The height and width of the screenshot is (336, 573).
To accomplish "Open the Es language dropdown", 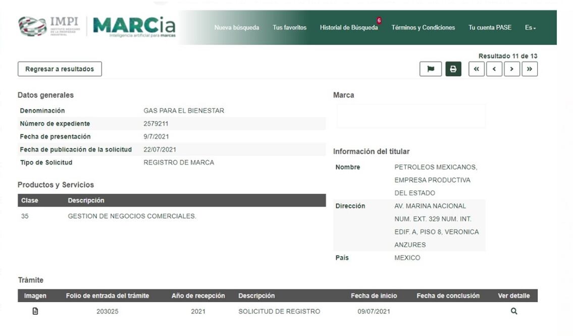I will click(530, 28).
